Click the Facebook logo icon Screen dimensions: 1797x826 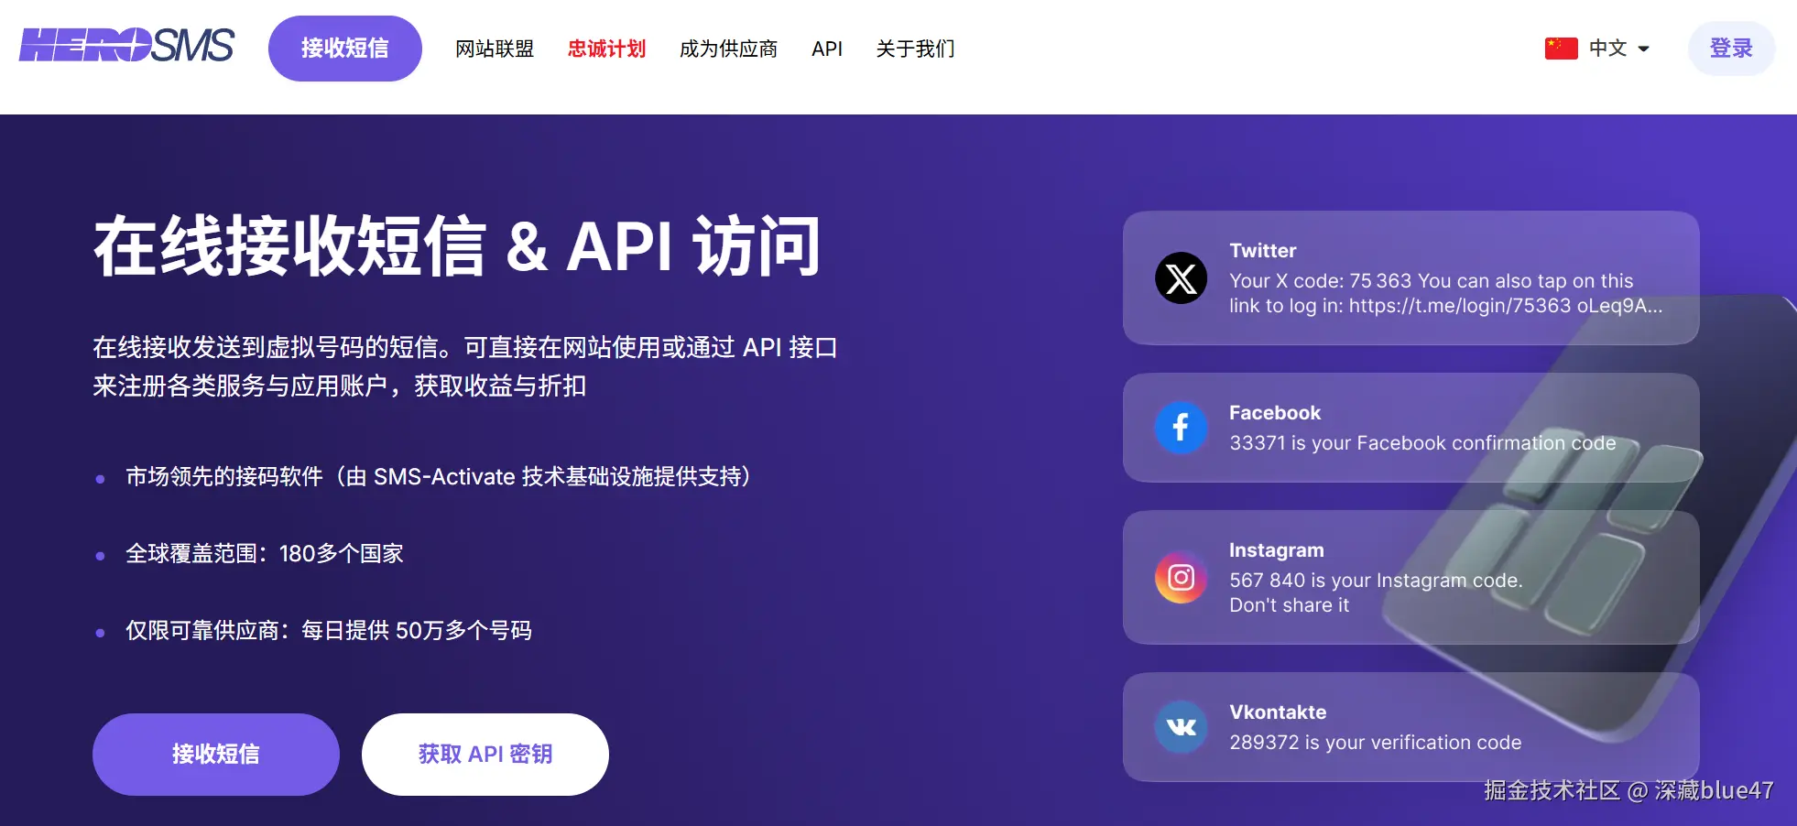1181,428
